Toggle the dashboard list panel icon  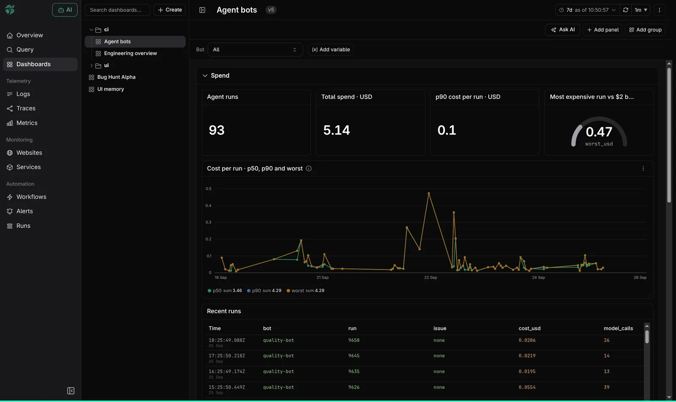(202, 10)
